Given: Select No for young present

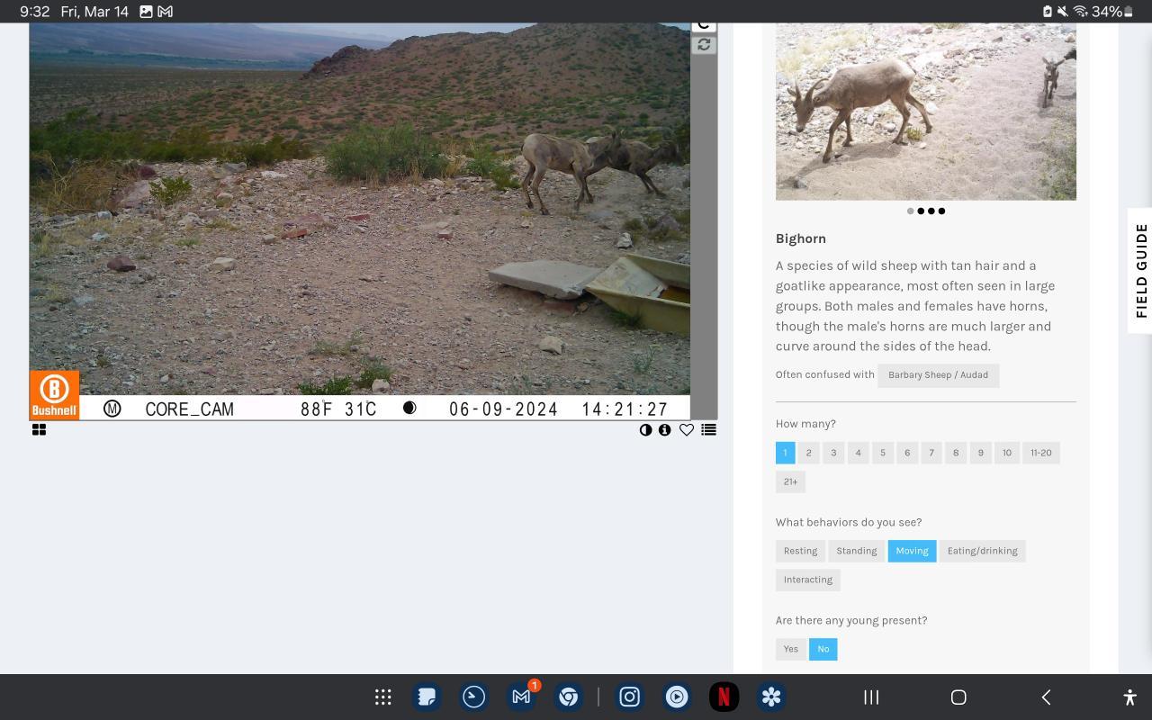Looking at the screenshot, I should [823, 649].
